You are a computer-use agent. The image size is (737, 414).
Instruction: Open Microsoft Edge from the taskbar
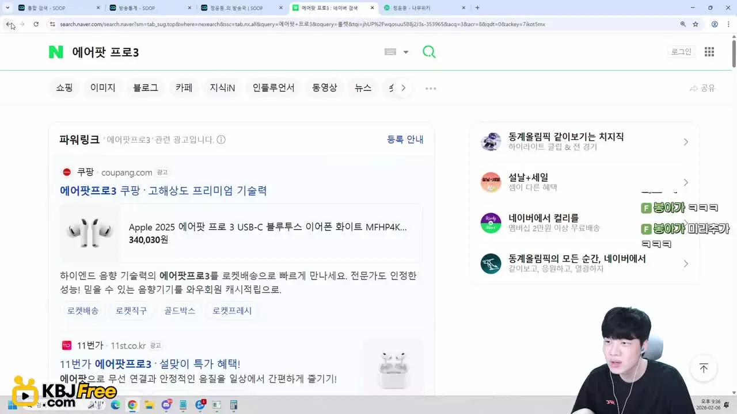(115, 405)
